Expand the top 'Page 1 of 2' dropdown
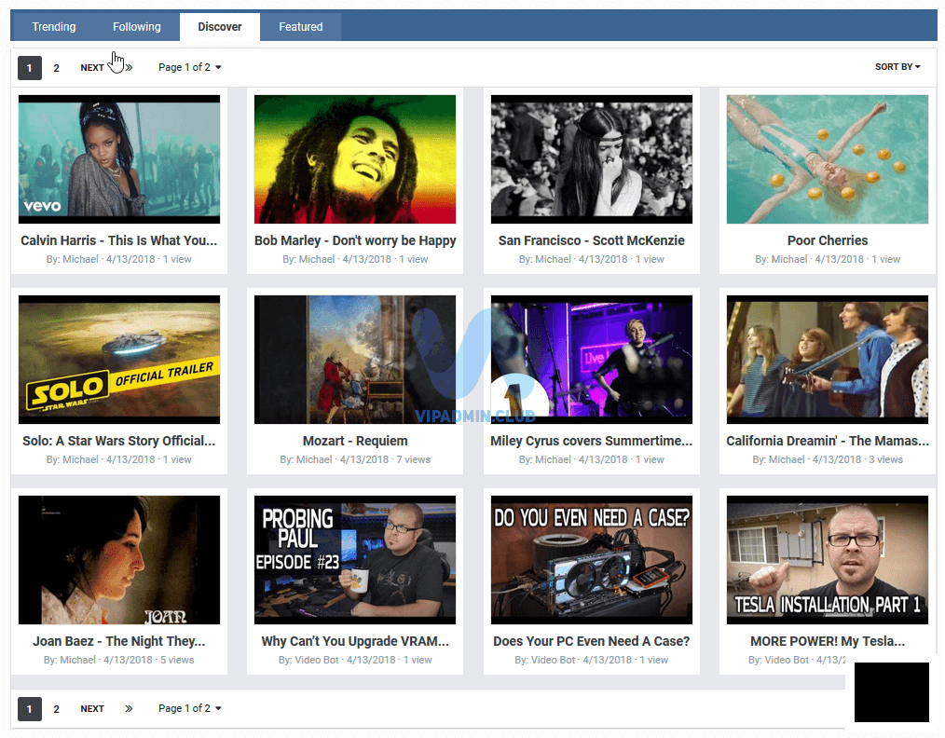Image resolution: width=945 pixels, height=738 pixels. pos(190,67)
